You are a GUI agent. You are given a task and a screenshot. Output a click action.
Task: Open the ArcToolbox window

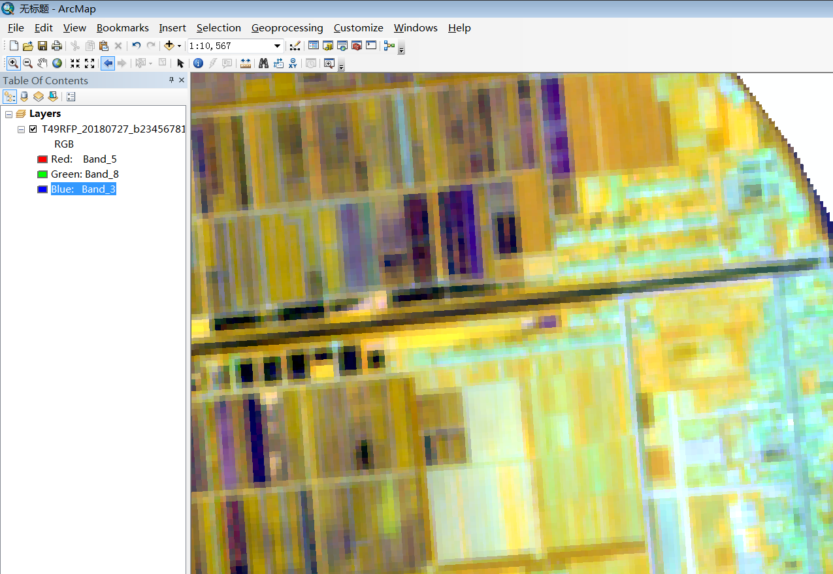click(356, 46)
